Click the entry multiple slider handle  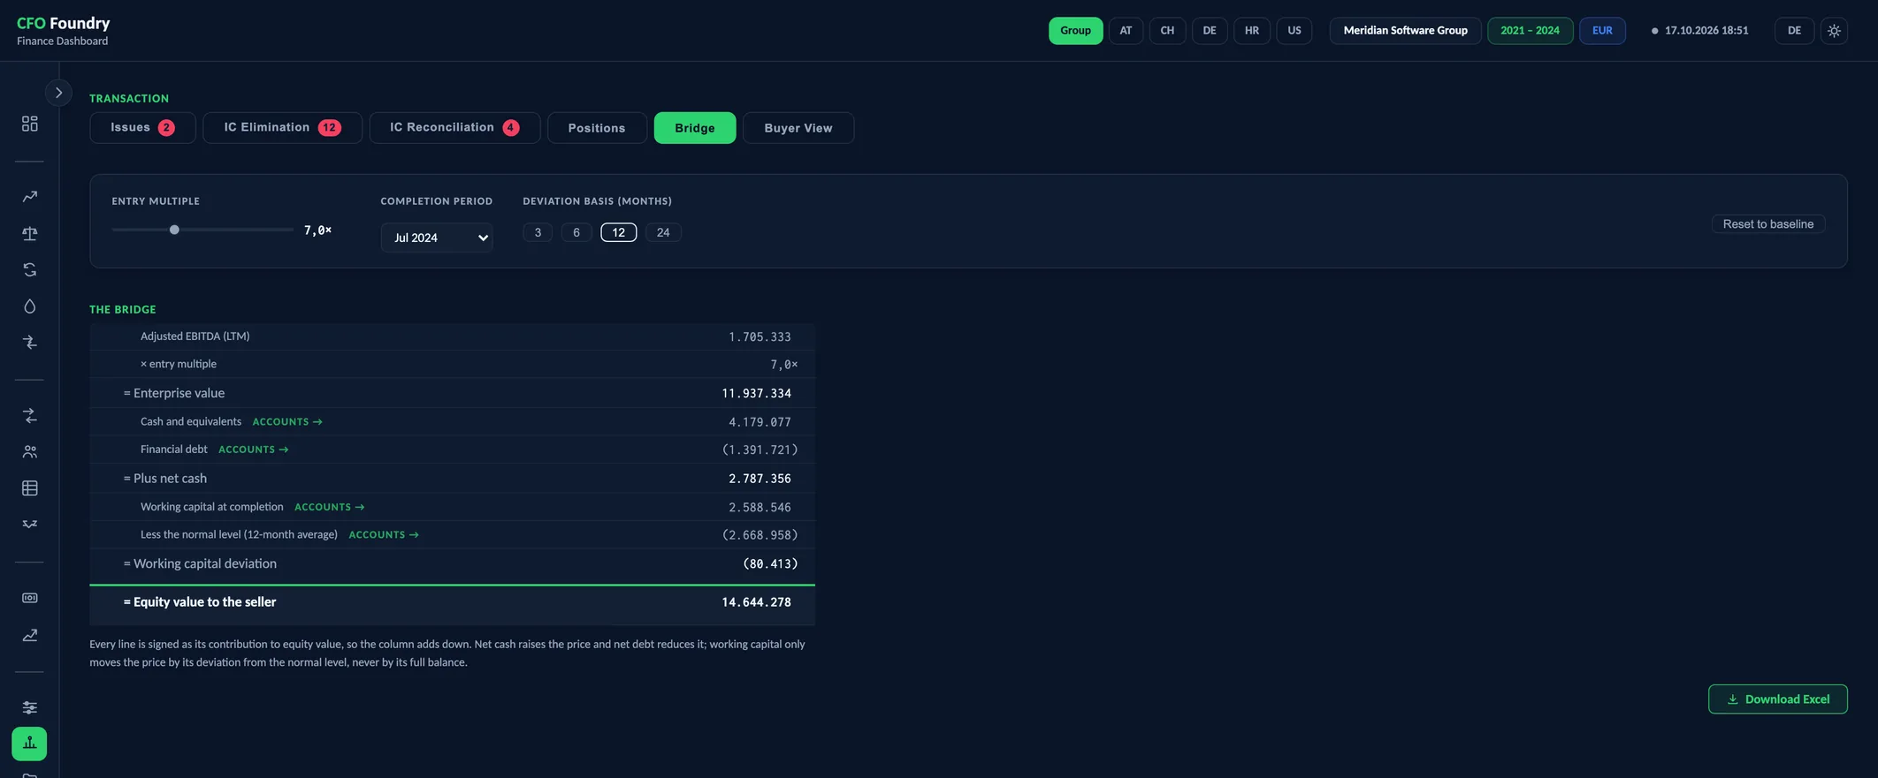click(174, 230)
